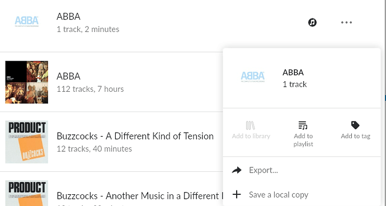The width and height of the screenshot is (386, 206).
Task: Open the three-dot more options menu
Action: click(x=346, y=22)
